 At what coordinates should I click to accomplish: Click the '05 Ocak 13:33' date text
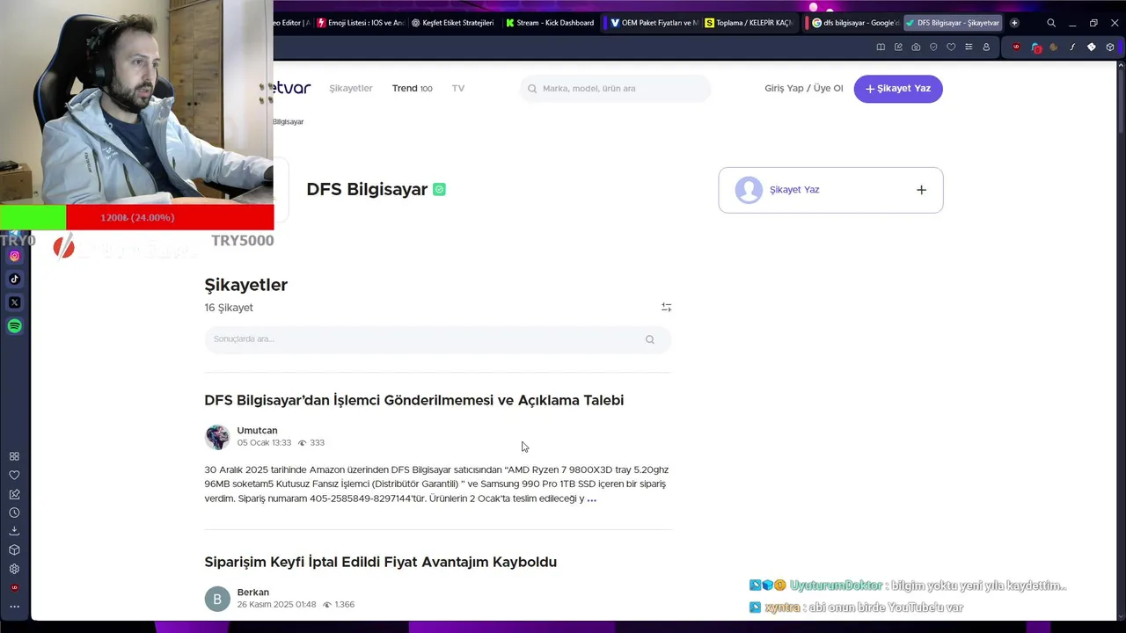[x=264, y=443]
